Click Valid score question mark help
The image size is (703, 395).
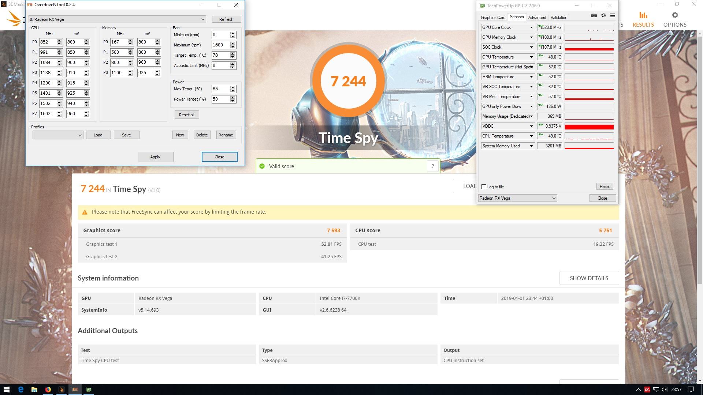point(433,166)
